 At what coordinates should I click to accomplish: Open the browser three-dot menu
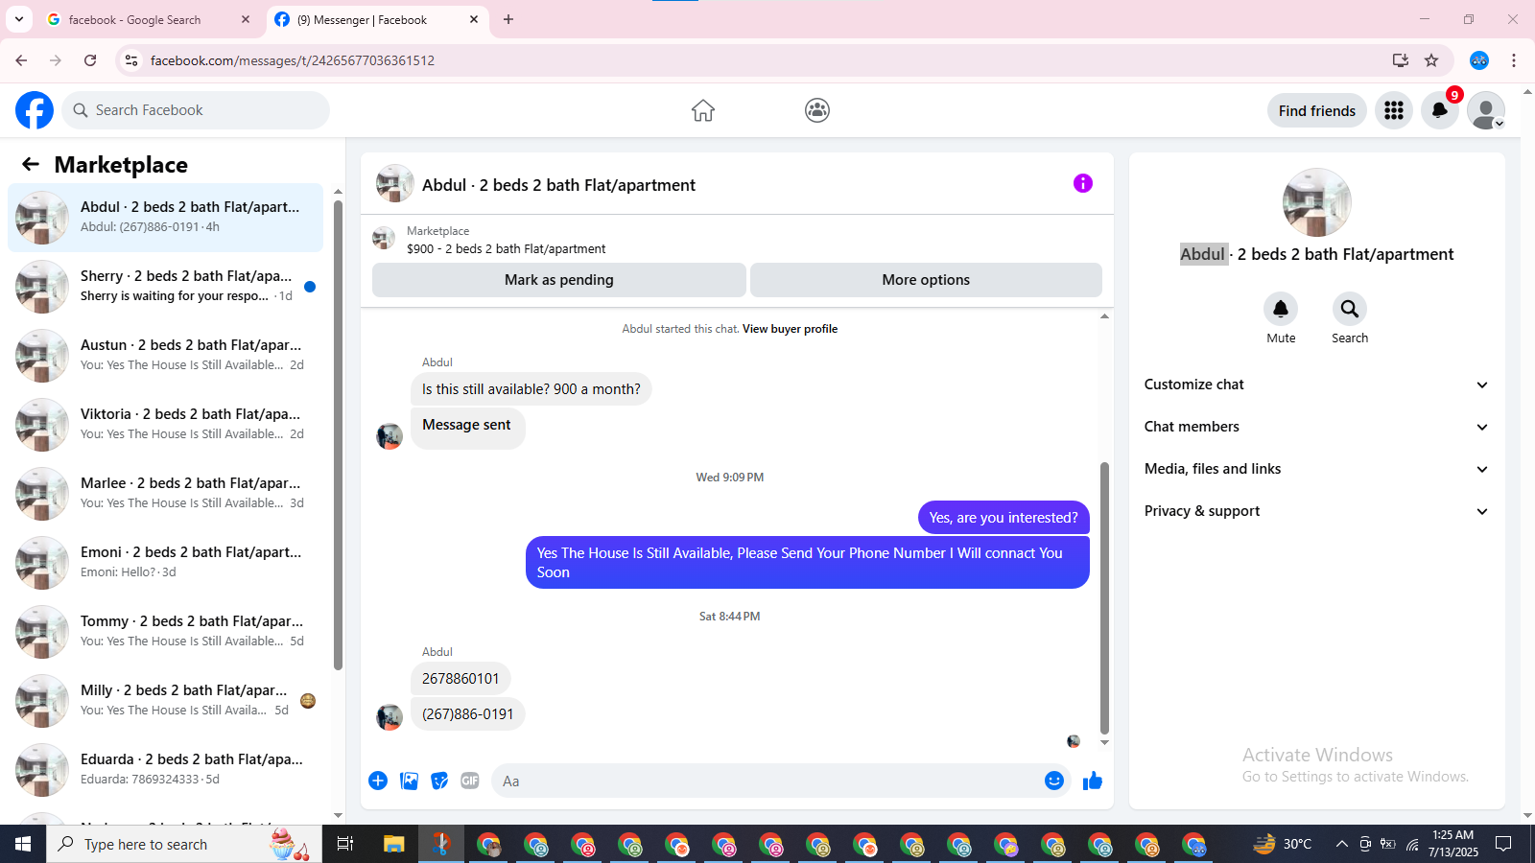pyautogui.click(x=1514, y=60)
